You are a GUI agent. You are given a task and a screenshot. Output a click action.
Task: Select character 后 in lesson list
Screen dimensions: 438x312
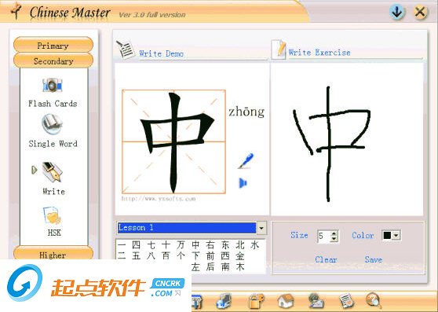[x=210, y=266]
